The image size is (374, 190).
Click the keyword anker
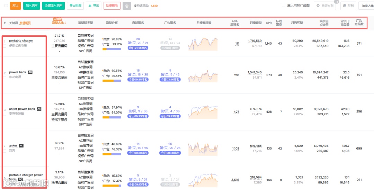click(13, 146)
